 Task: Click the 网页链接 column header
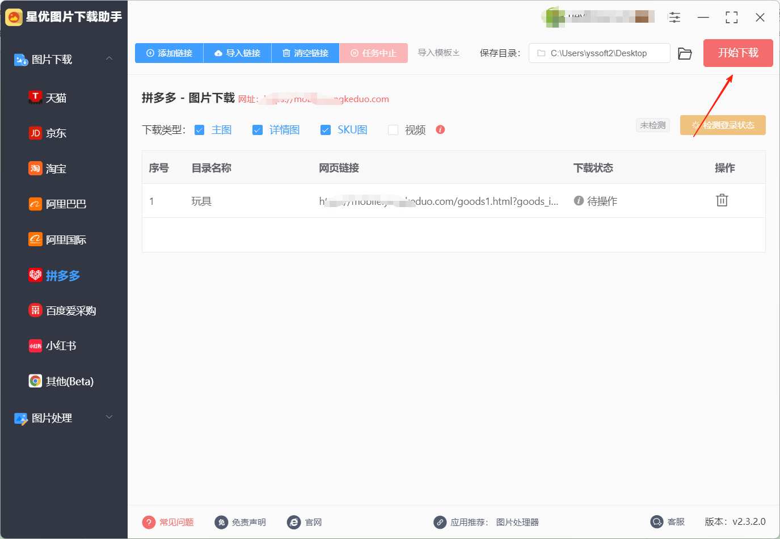coord(339,168)
